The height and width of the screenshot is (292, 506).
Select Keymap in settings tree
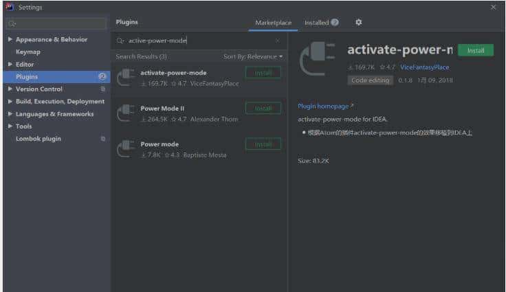(x=28, y=52)
